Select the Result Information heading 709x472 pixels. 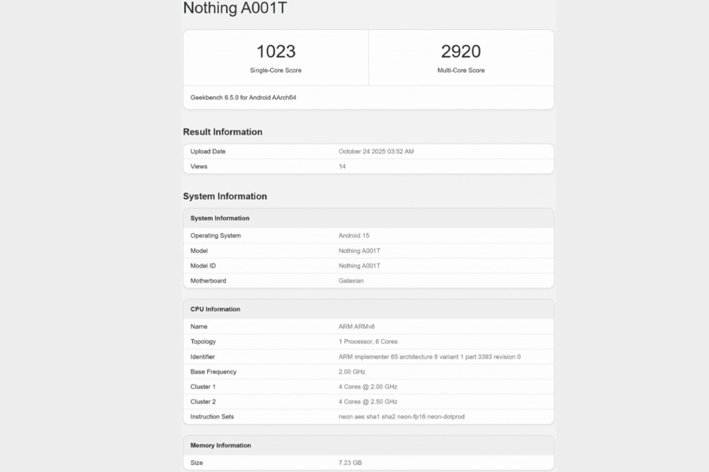[x=223, y=132]
